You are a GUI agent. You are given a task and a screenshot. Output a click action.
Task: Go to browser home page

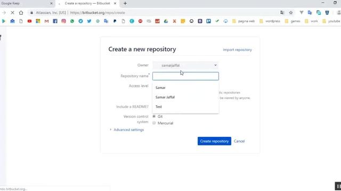tap(21, 13)
